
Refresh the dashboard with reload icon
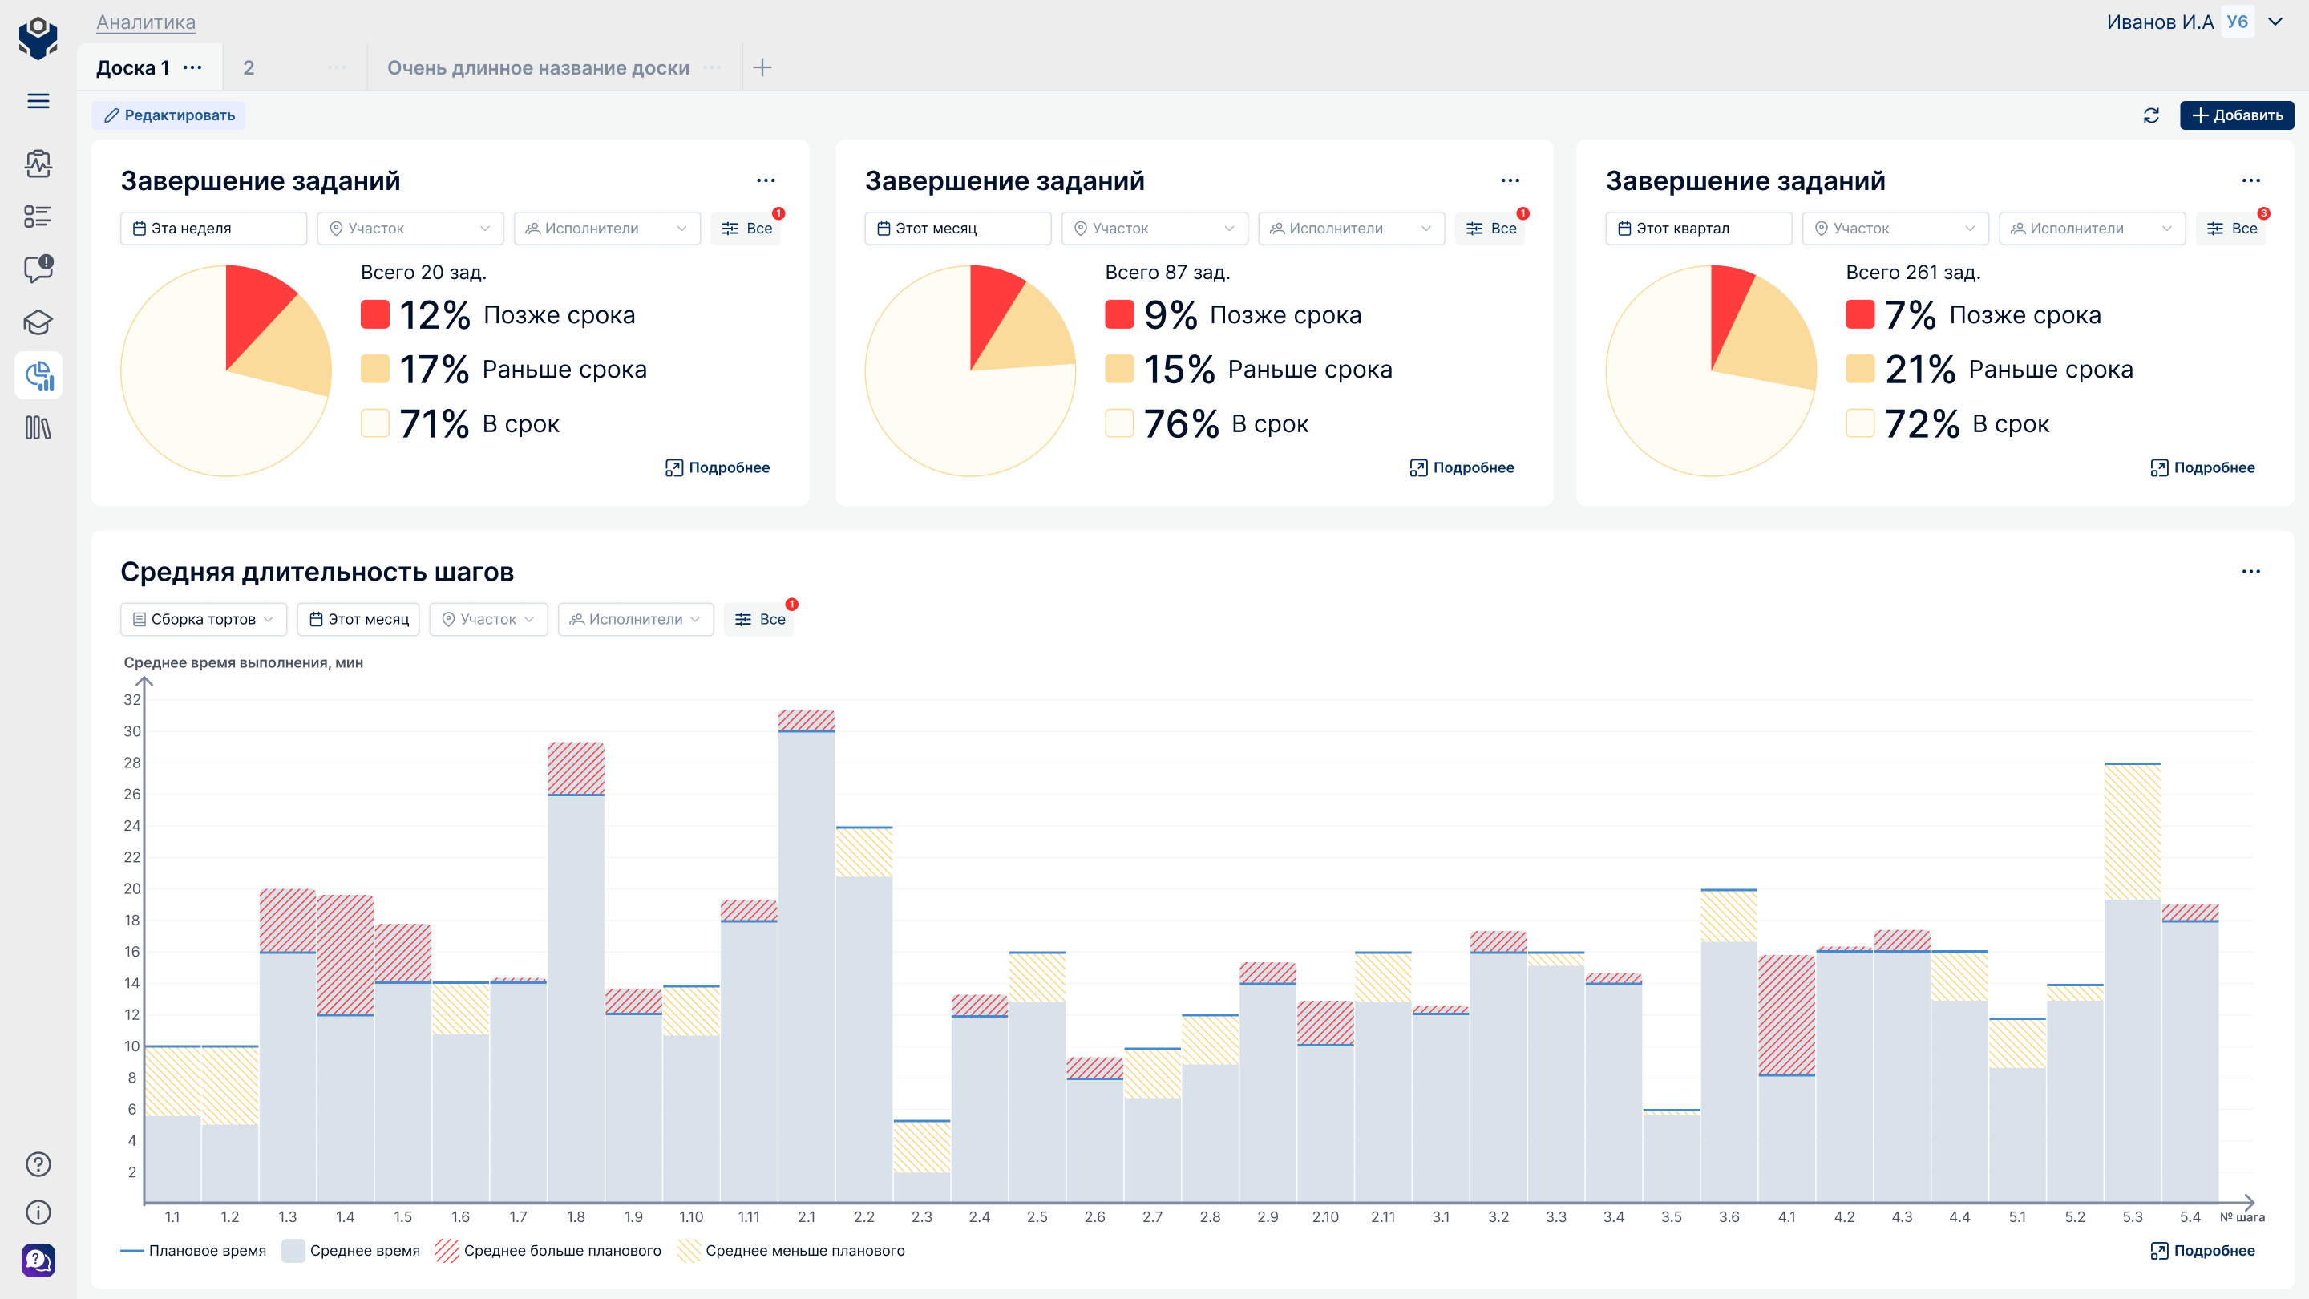(x=2151, y=115)
